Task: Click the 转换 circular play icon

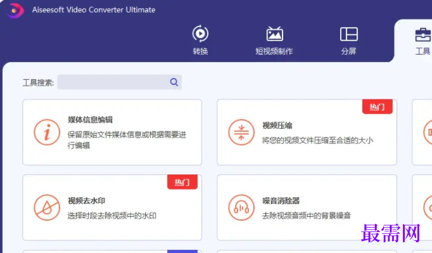Action: click(x=200, y=34)
